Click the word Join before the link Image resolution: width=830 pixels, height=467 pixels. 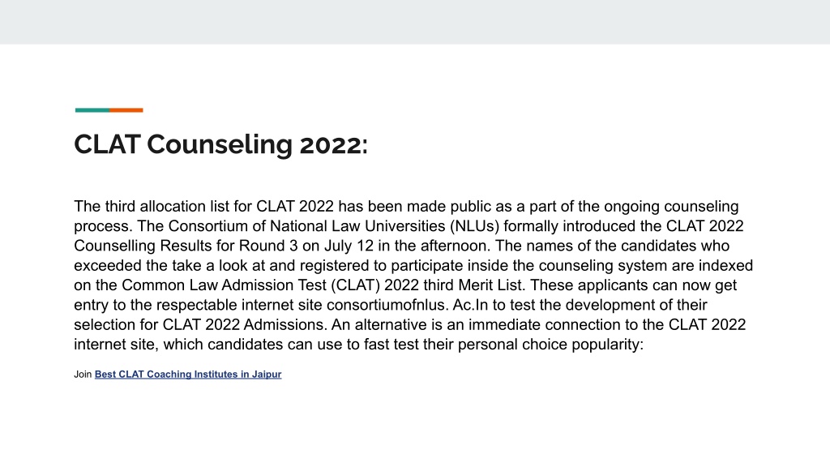point(83,375)
